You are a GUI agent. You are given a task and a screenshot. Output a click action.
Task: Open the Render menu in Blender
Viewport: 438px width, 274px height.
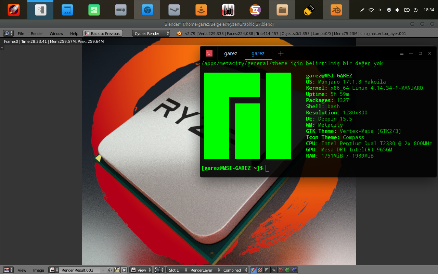[37, 33]
